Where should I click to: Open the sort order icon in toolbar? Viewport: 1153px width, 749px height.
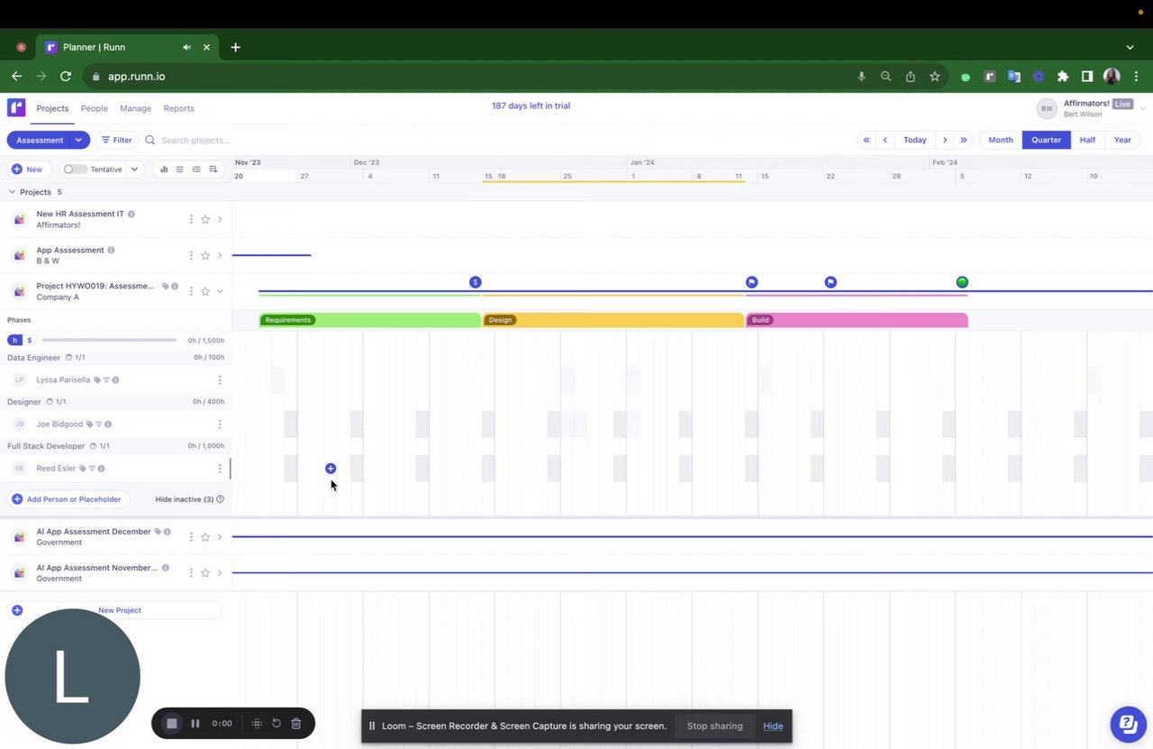(213, 169)
